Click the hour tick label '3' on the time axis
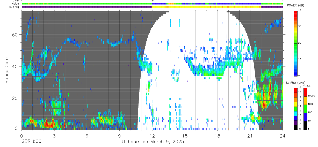The height and width of the screenshot is (147, 318). tap(54, 136)
